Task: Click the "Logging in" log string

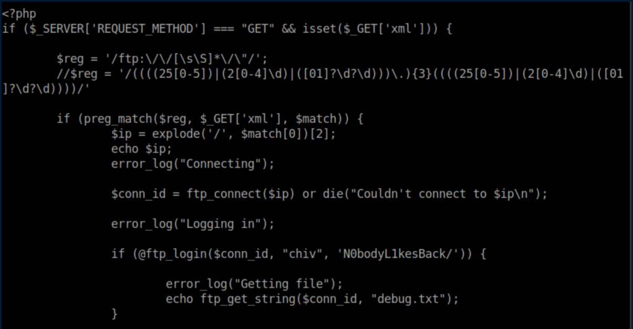Action: pyautogui.click(x=221, y=224)
